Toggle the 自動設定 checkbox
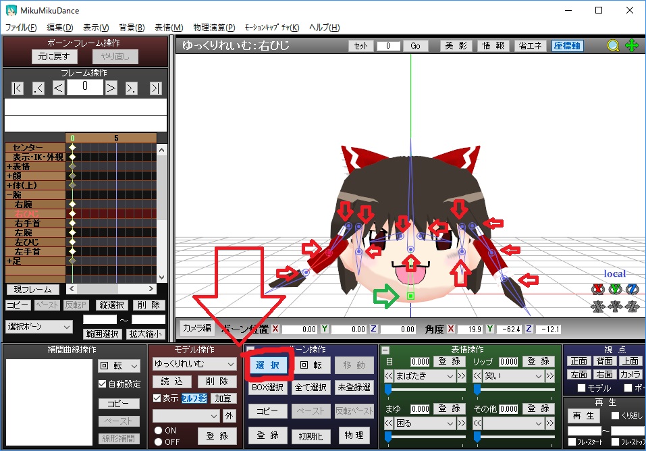The height and width of the screenshot is (451, 646). pyautogui.click(x=103, y=384)
